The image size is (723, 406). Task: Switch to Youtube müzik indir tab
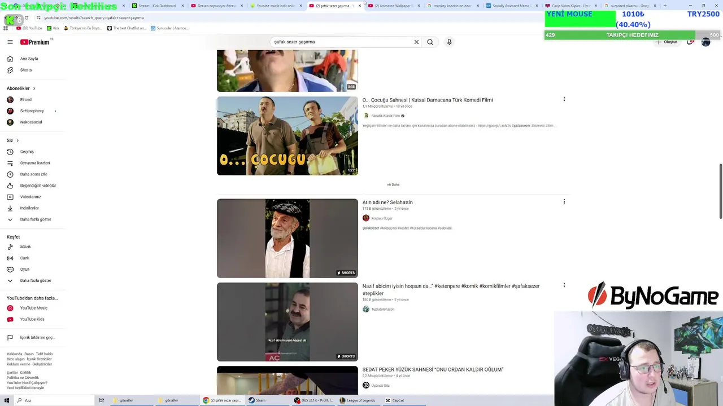click(x=276, y=6)
